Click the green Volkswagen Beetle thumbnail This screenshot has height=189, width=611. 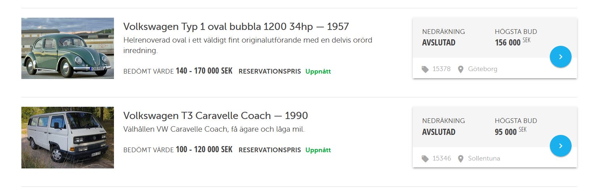[68, 48]
